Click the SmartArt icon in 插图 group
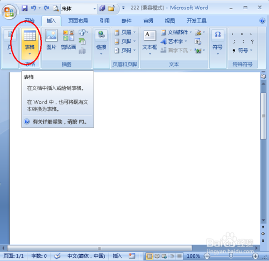Screen dimensions: 269x261 [x=82, y=41]
